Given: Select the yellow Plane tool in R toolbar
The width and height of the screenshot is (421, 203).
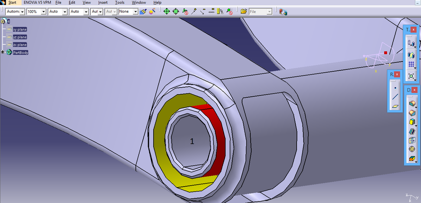Looking at the screenshot, I should click(395, 106).
